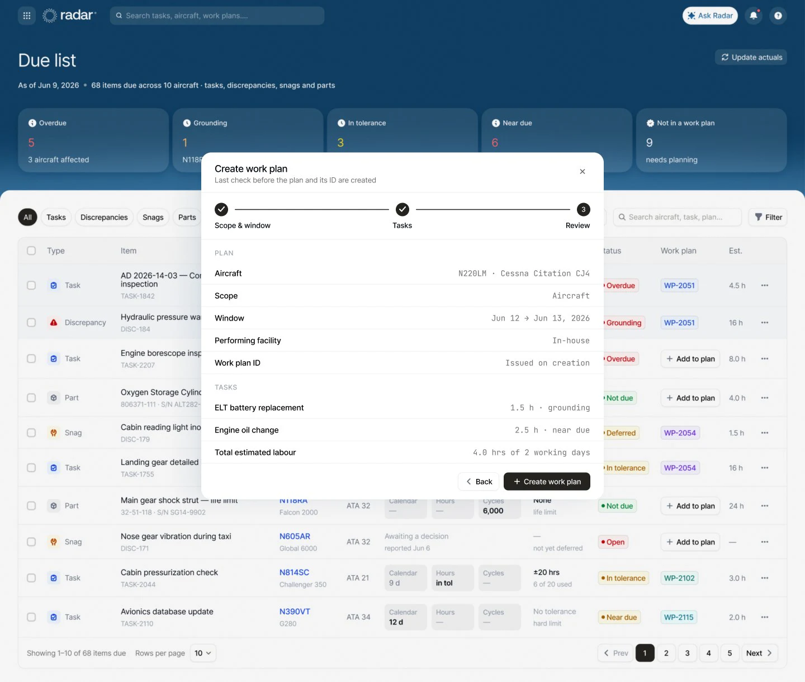Click the Main gear shock strut part icon
This screenshot has height=682, width=805.
pos(54,506)
